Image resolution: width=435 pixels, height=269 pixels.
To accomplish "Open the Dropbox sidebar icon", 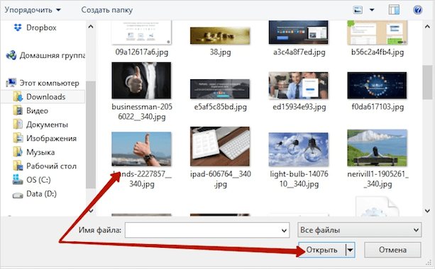I will click(x=18, y=28).
